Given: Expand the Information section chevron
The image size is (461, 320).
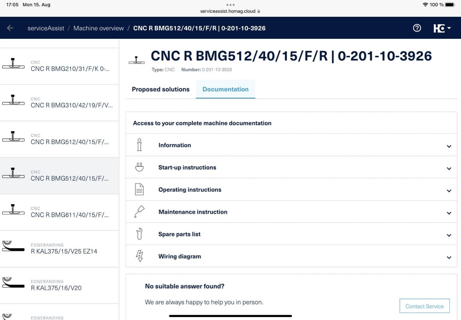Looking at the screenshot, I should pyautogui.click(x=449, y=146).
